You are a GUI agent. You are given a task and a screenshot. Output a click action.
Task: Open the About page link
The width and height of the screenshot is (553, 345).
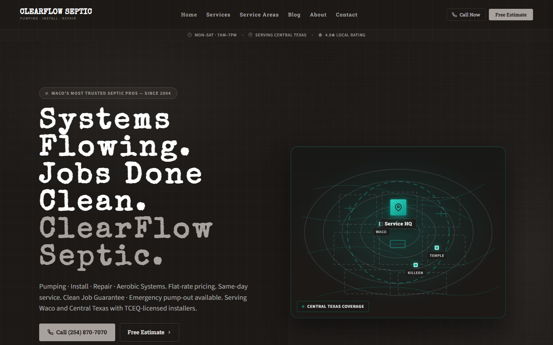[318, 15]
